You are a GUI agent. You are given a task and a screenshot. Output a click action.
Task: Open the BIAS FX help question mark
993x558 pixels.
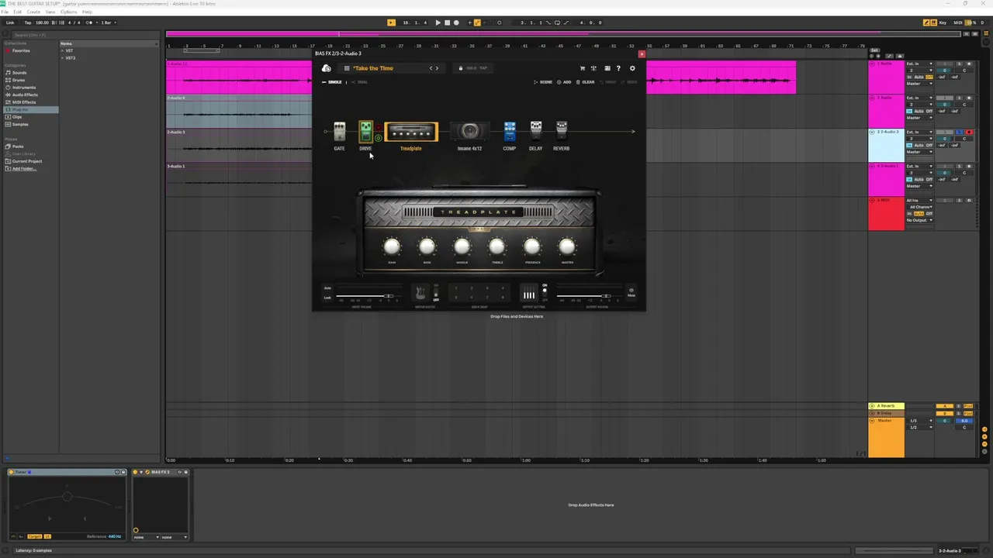tap(618, 68)
